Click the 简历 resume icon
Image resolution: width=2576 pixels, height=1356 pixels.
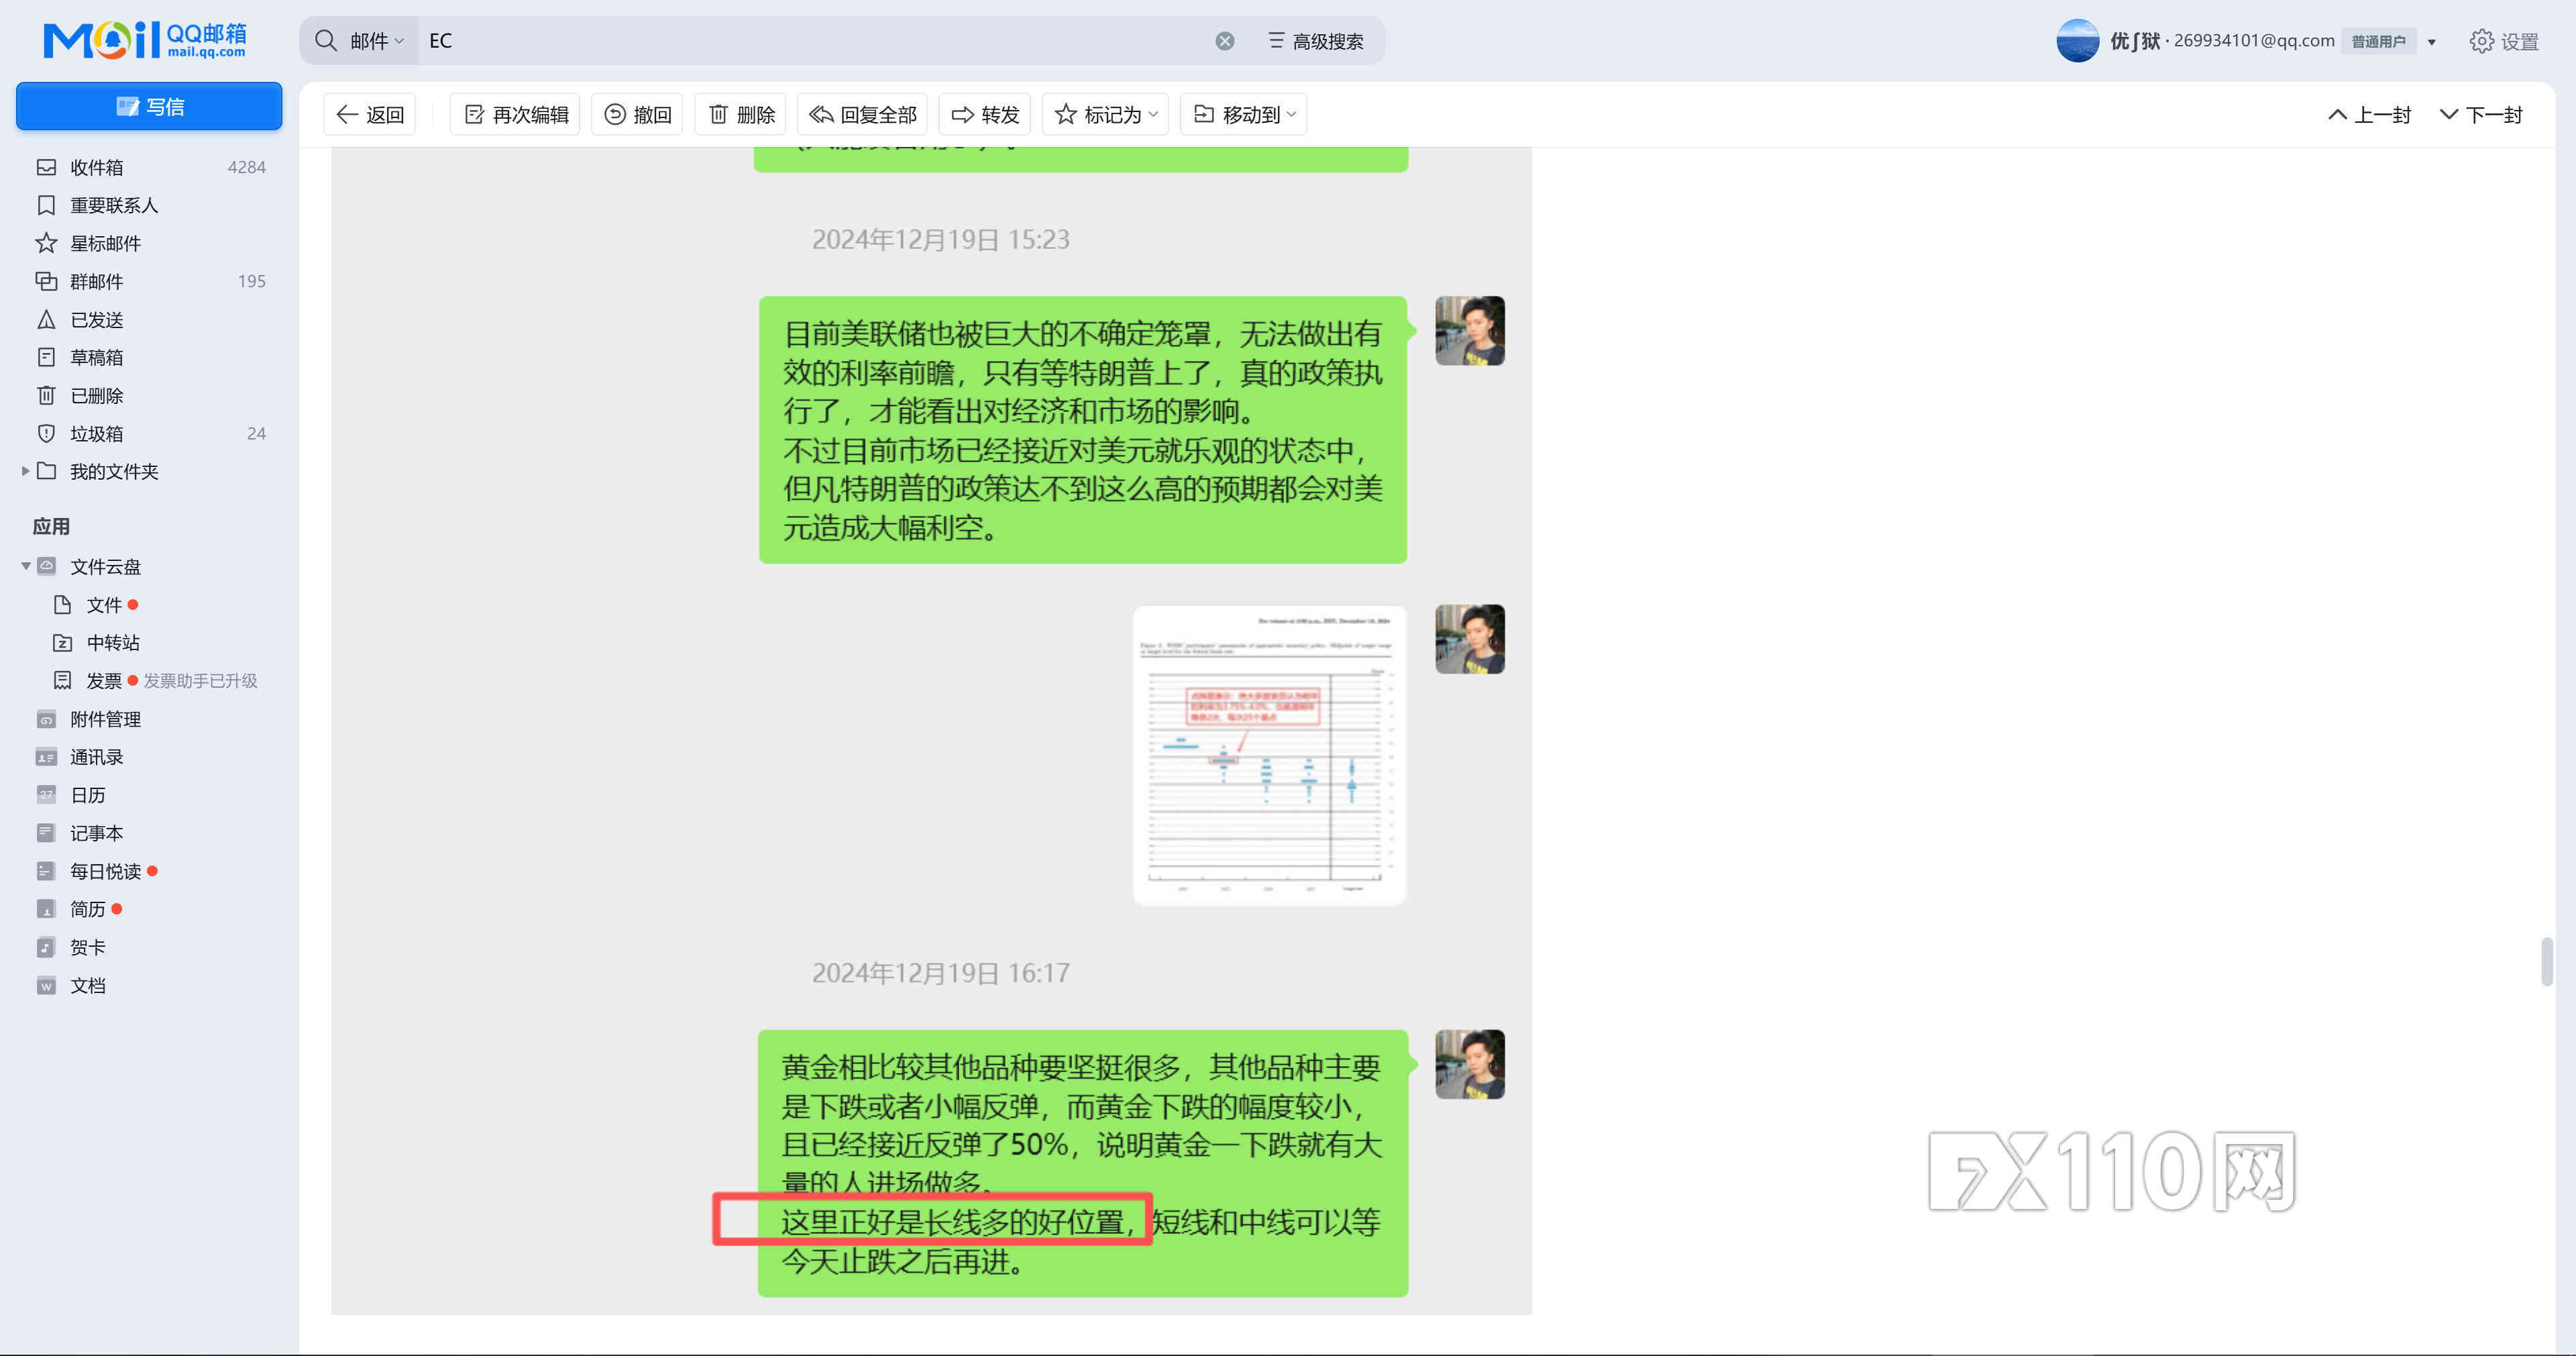pos(46,909)
